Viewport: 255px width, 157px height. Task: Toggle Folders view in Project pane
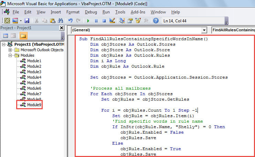(x=23, y=36)
